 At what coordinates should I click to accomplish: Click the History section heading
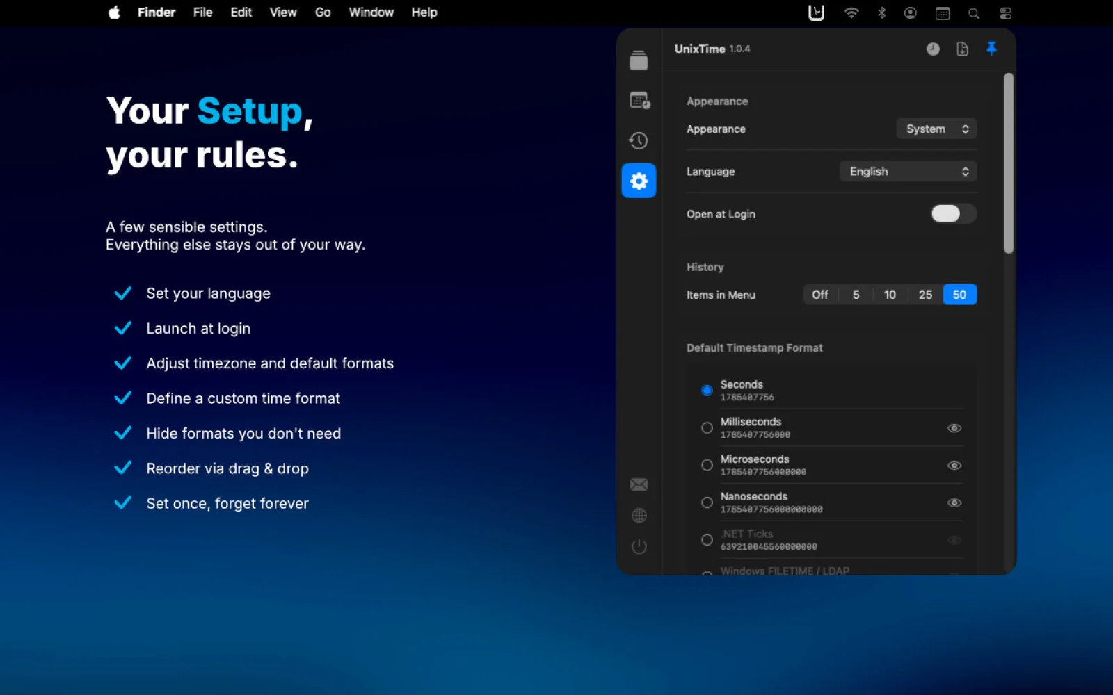pos(705,267)
